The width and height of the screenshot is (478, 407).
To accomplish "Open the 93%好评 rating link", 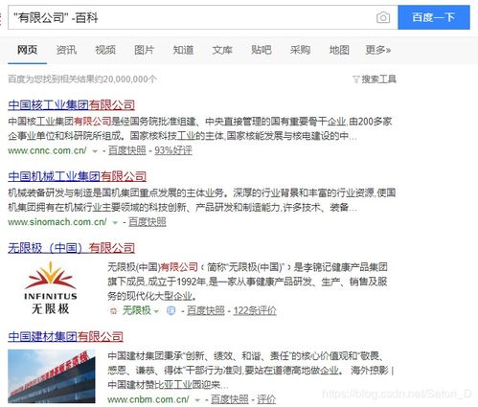I will (173, 150).
